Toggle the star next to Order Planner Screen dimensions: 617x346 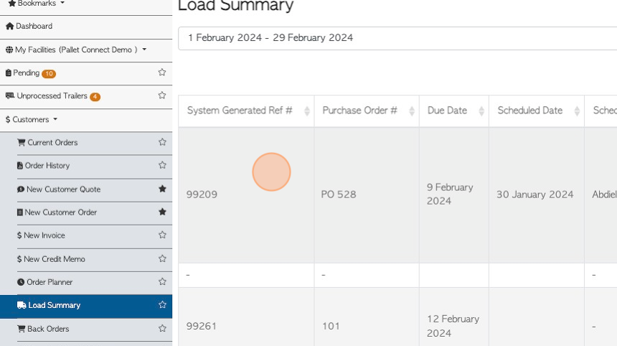(162, 281)
